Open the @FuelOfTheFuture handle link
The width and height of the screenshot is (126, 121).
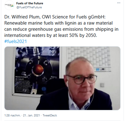29,7
